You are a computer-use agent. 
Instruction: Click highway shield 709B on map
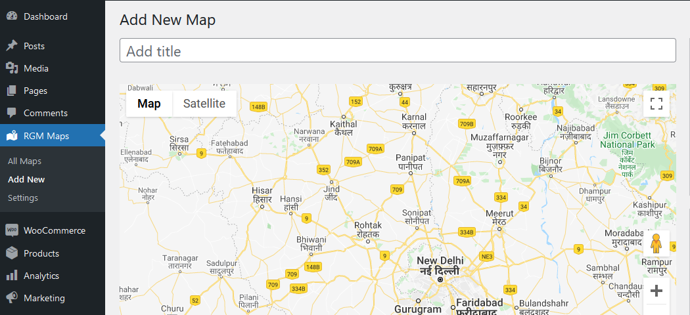(x=467, y=123)
